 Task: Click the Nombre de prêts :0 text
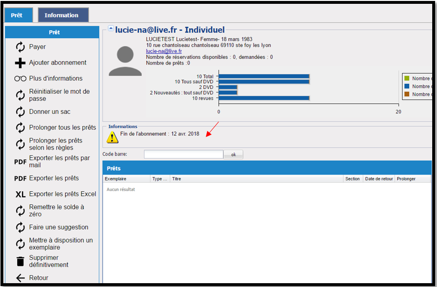168,63
